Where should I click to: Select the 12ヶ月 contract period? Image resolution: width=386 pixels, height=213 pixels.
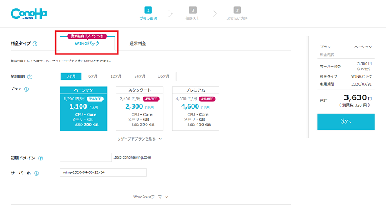116,76
